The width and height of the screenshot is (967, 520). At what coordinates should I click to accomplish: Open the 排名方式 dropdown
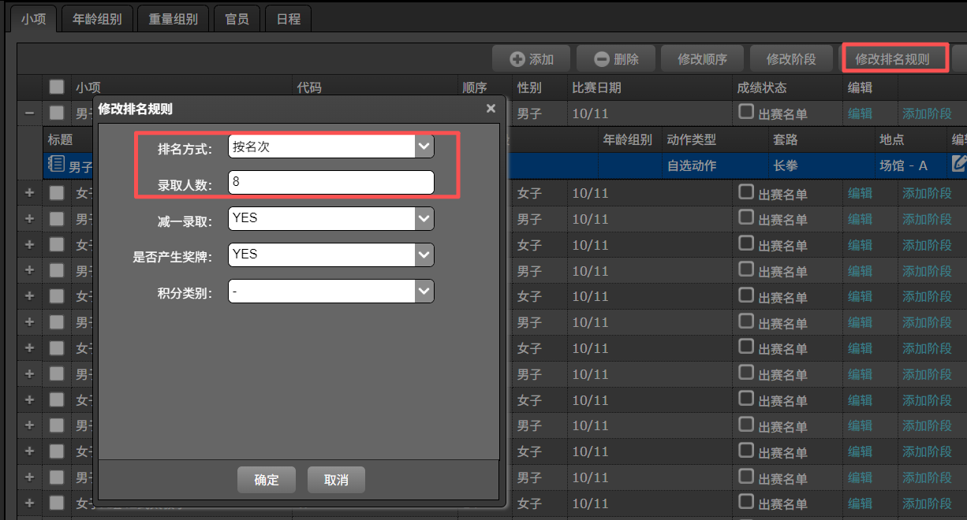[x=424, y=147]
